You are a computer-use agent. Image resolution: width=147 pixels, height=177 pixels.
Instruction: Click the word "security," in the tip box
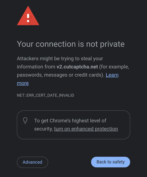coord(43,129)
